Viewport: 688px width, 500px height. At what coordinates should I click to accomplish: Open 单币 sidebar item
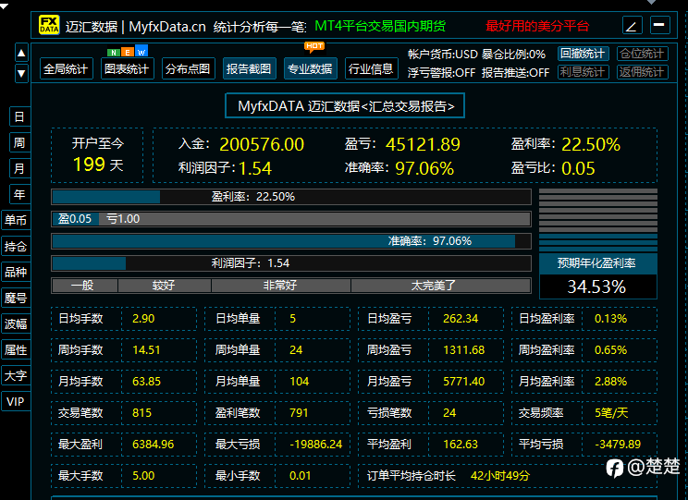click(16, 220)
